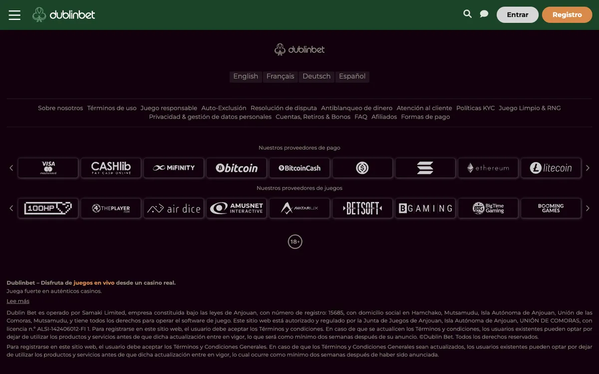
Task: Select the Avatarux provider logo
Action: tap(299, 208)
